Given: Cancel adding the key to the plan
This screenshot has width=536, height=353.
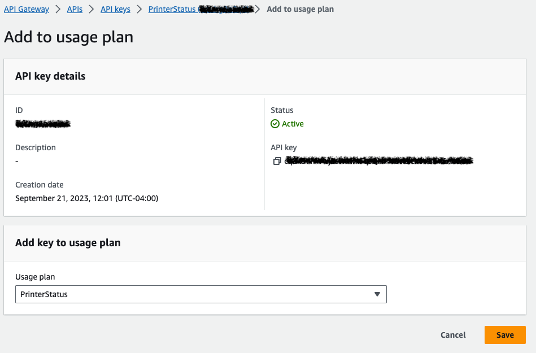Looking at the screenshot, I should point(452,334).
